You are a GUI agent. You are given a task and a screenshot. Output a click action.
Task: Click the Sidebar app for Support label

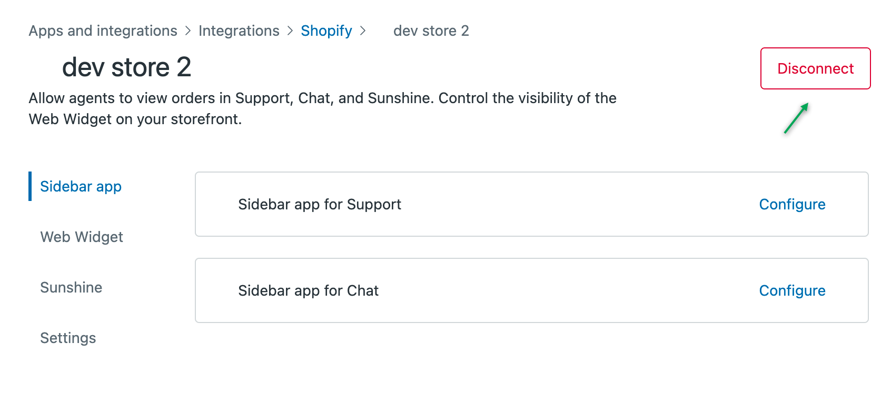coord(319,204)
